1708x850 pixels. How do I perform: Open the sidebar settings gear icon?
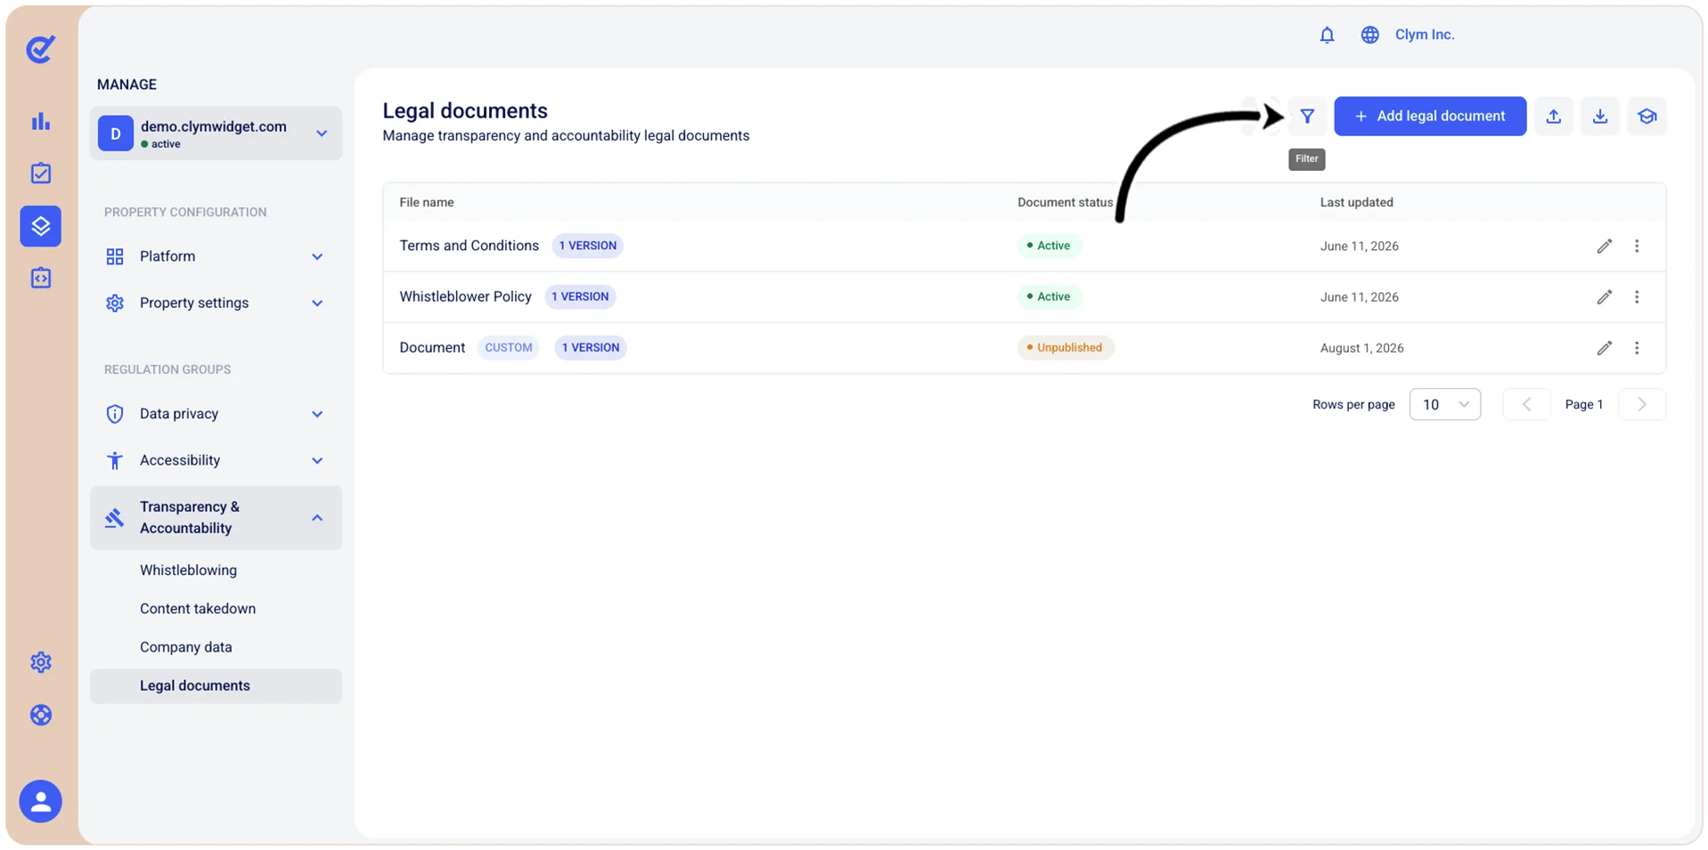(41, 662)
